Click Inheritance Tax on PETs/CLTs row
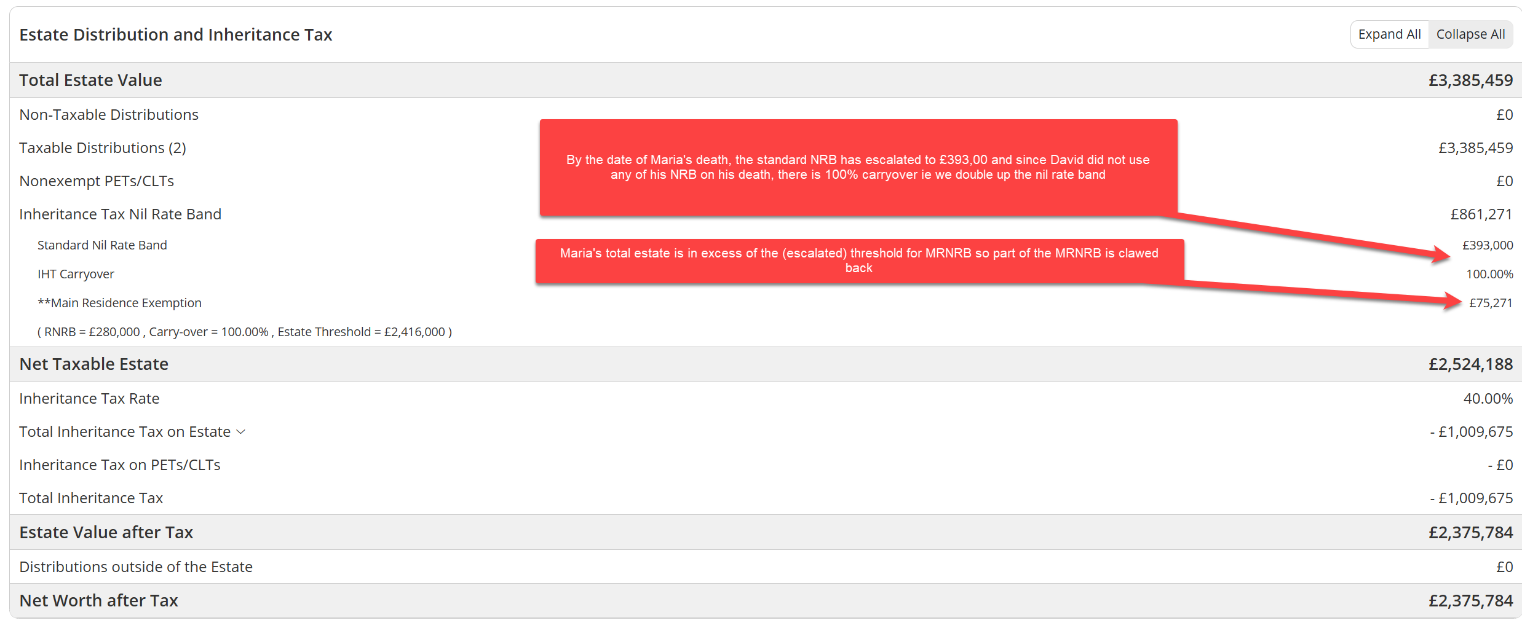Image resolution: width=1522 pixels, height=631 pixels. 766,465
